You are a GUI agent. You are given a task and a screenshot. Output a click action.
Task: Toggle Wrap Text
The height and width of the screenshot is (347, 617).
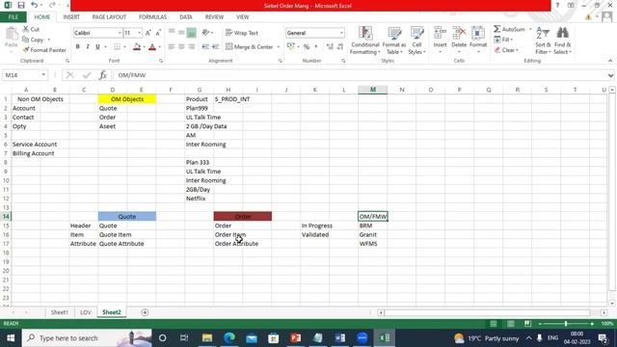click(x=242, y=33)
